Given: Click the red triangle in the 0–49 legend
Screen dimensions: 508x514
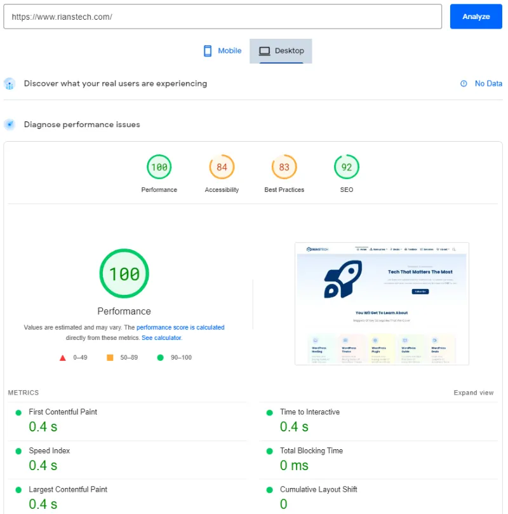Looking at the screenshot, I should (62, 357).
